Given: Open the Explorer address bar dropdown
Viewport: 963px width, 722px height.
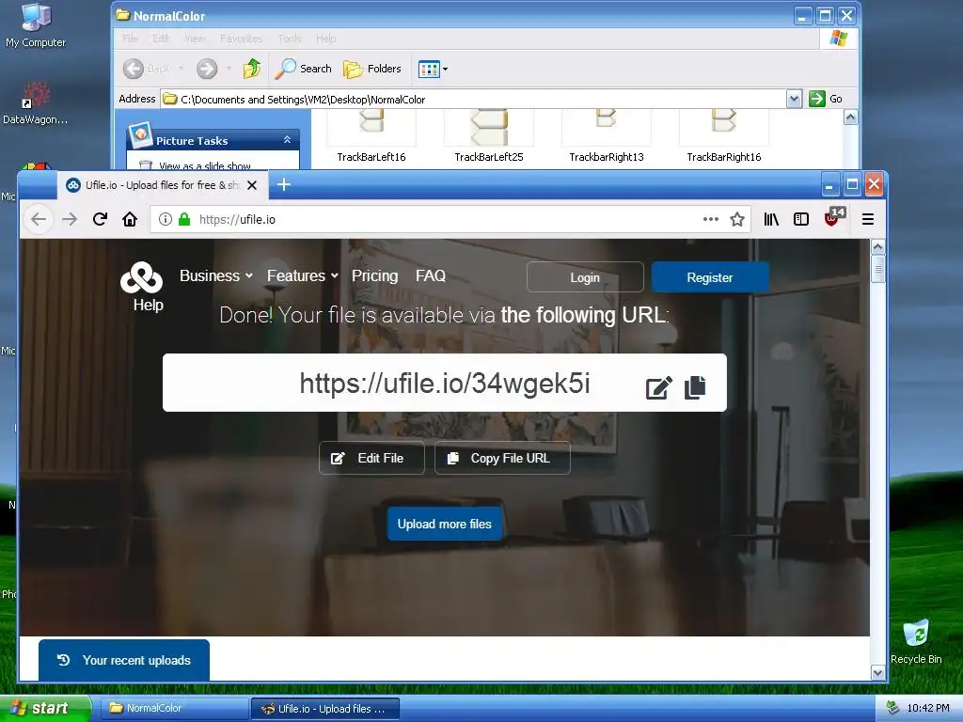Looking at the screenshot, I should pos(794,98).
